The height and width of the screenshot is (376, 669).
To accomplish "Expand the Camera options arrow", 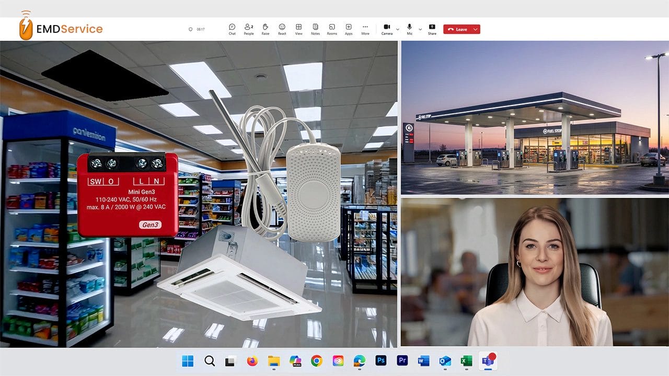I will pos(398,30).
